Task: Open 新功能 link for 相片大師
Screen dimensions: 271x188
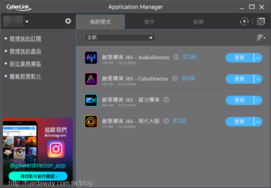Action: (180, 121)
